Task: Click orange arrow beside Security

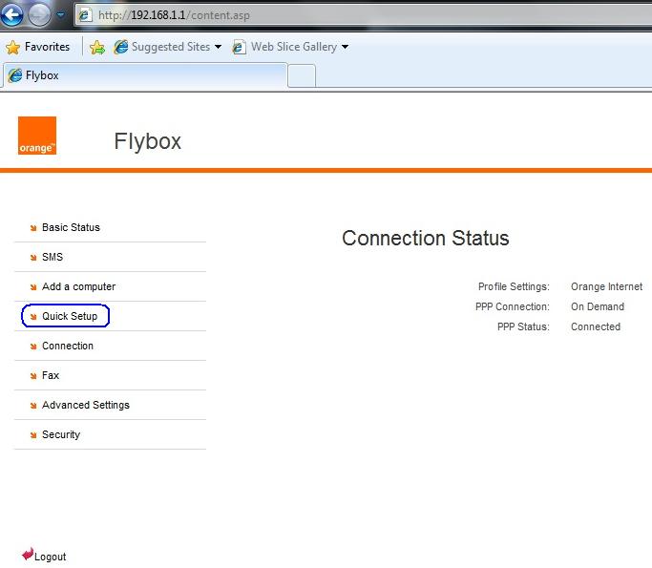Action: point(33,435)
